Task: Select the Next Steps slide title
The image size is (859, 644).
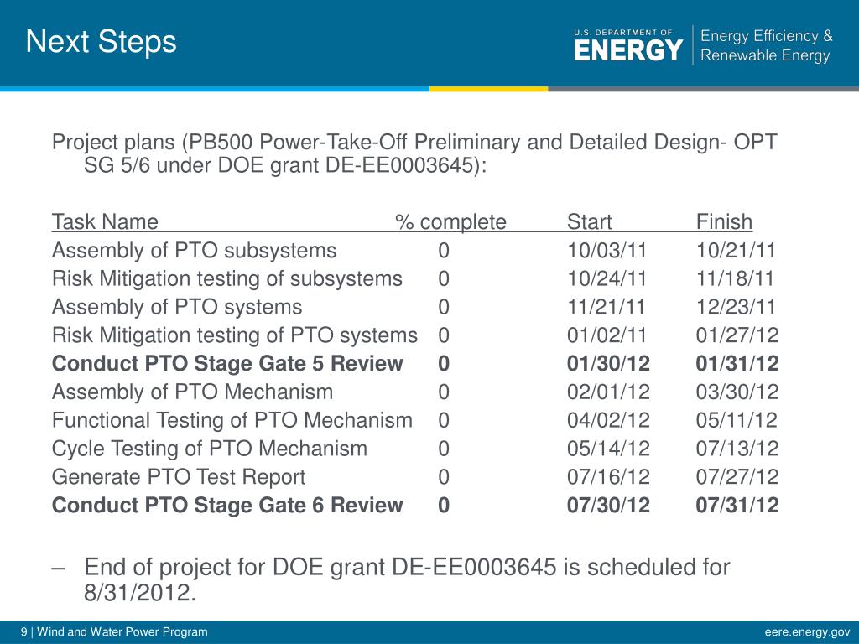Action: [102, 42]
